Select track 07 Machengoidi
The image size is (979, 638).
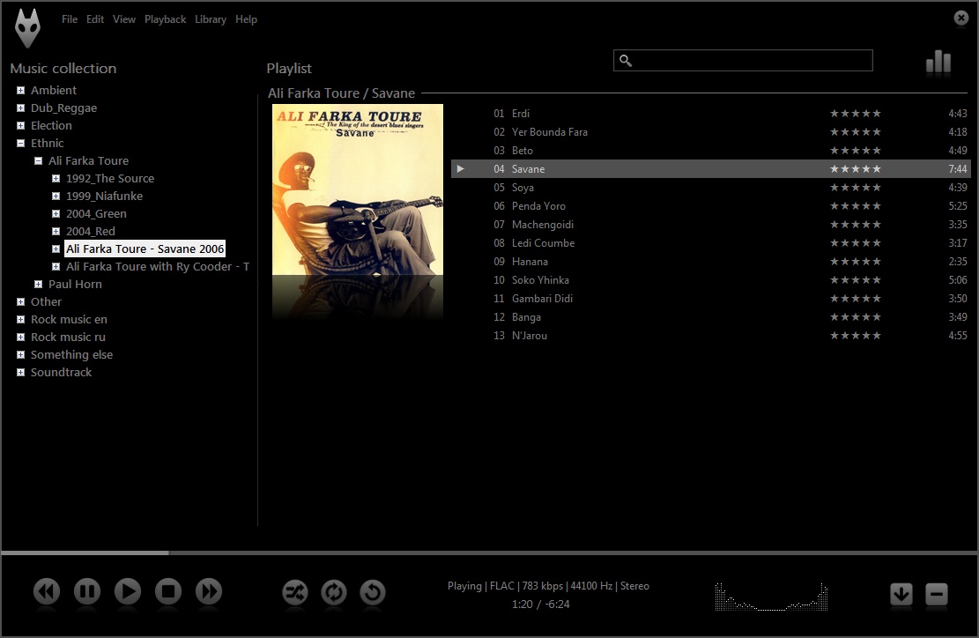click(709, 224)
